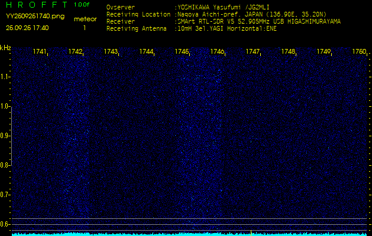Click the HROFFT program title

click(x=37, y=5)
